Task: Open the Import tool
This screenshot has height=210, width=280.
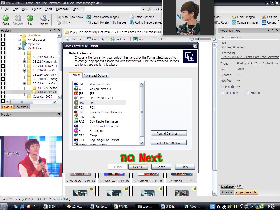Action: pyautogui.click(x=44, y=20)
